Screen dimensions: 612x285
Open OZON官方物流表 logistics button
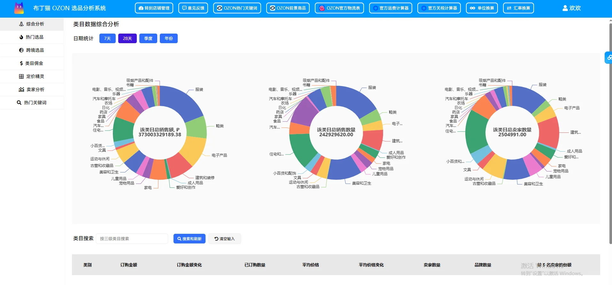point(339,8)
